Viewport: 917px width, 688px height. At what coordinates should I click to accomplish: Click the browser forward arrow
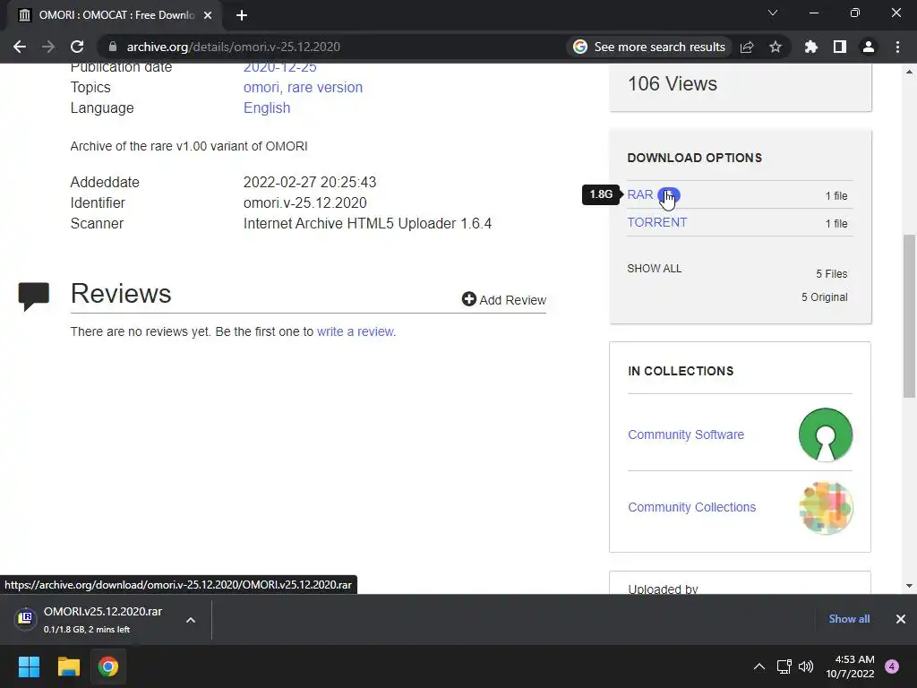click(48, 47)
